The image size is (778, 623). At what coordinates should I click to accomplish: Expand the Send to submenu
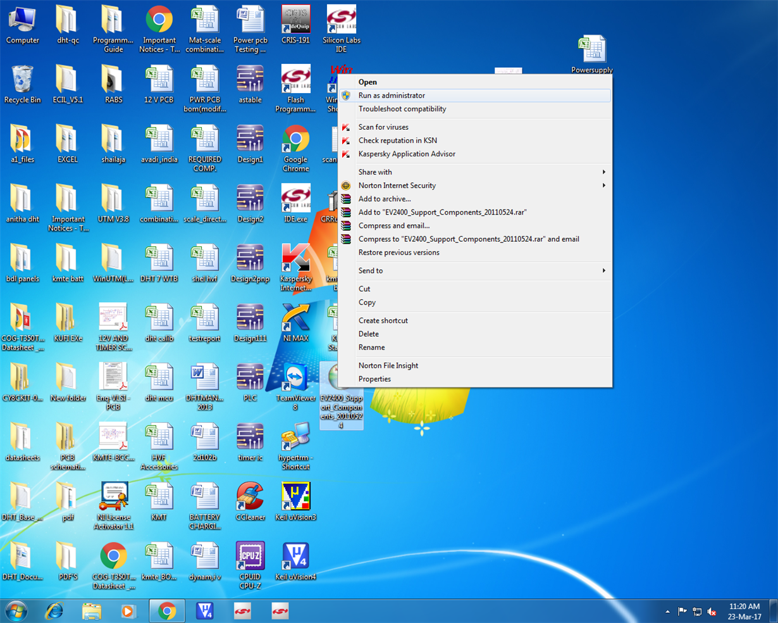click(x=475, y=270)
